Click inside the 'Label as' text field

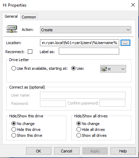point(89,51)
